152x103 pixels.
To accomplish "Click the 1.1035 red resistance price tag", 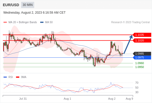I will click(x=142, y=35).
